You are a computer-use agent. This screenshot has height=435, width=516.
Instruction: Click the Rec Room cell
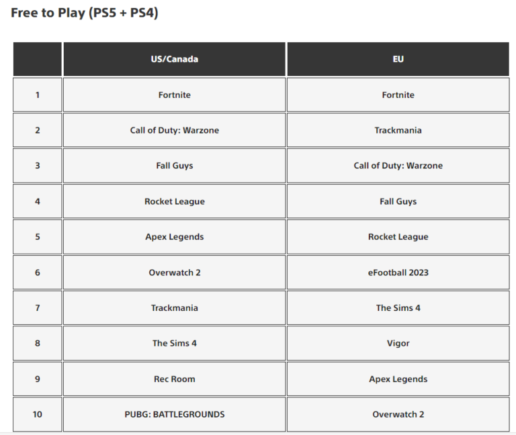coord(175,379)
